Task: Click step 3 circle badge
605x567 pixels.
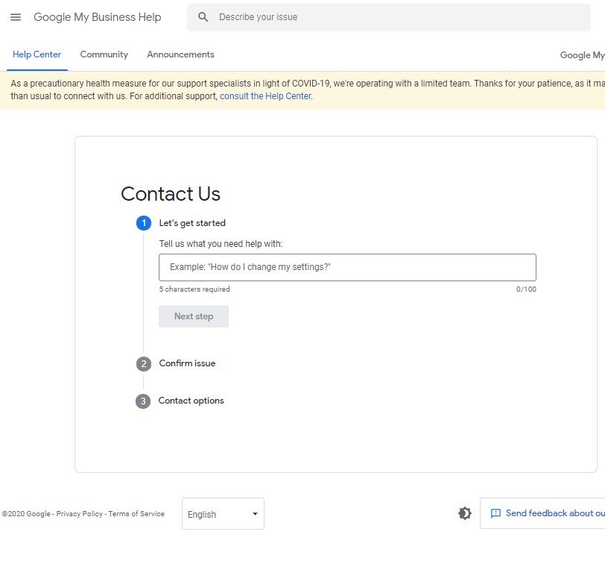Action: pyautogui.click(x=143, y=401)
